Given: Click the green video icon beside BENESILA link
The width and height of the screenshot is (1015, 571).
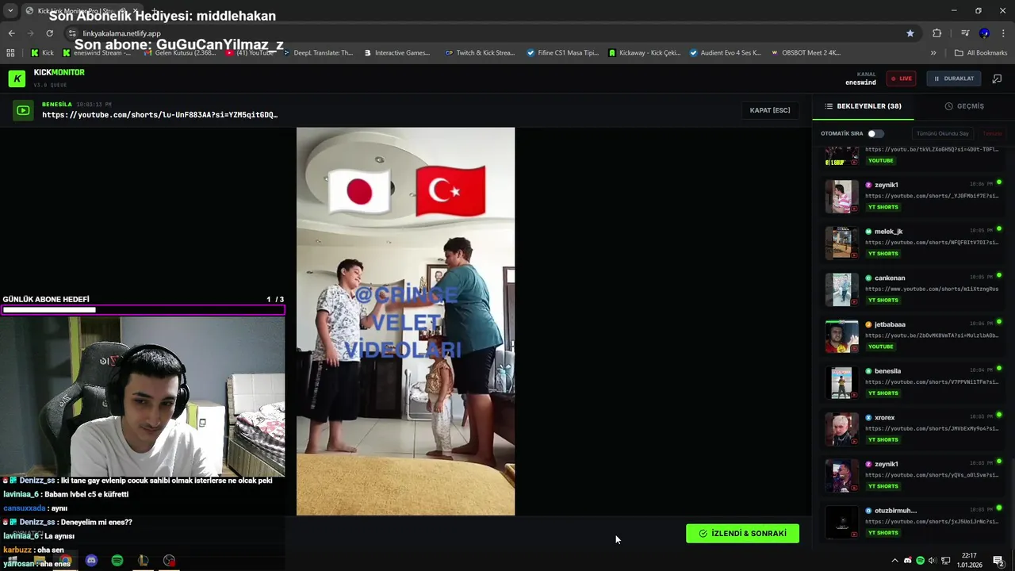Looking at the screenshot, I should point(23,111).
